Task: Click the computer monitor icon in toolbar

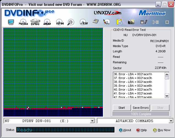Action: (11, 22)
